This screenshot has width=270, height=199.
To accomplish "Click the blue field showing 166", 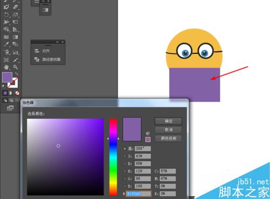I will click(143, 186).
